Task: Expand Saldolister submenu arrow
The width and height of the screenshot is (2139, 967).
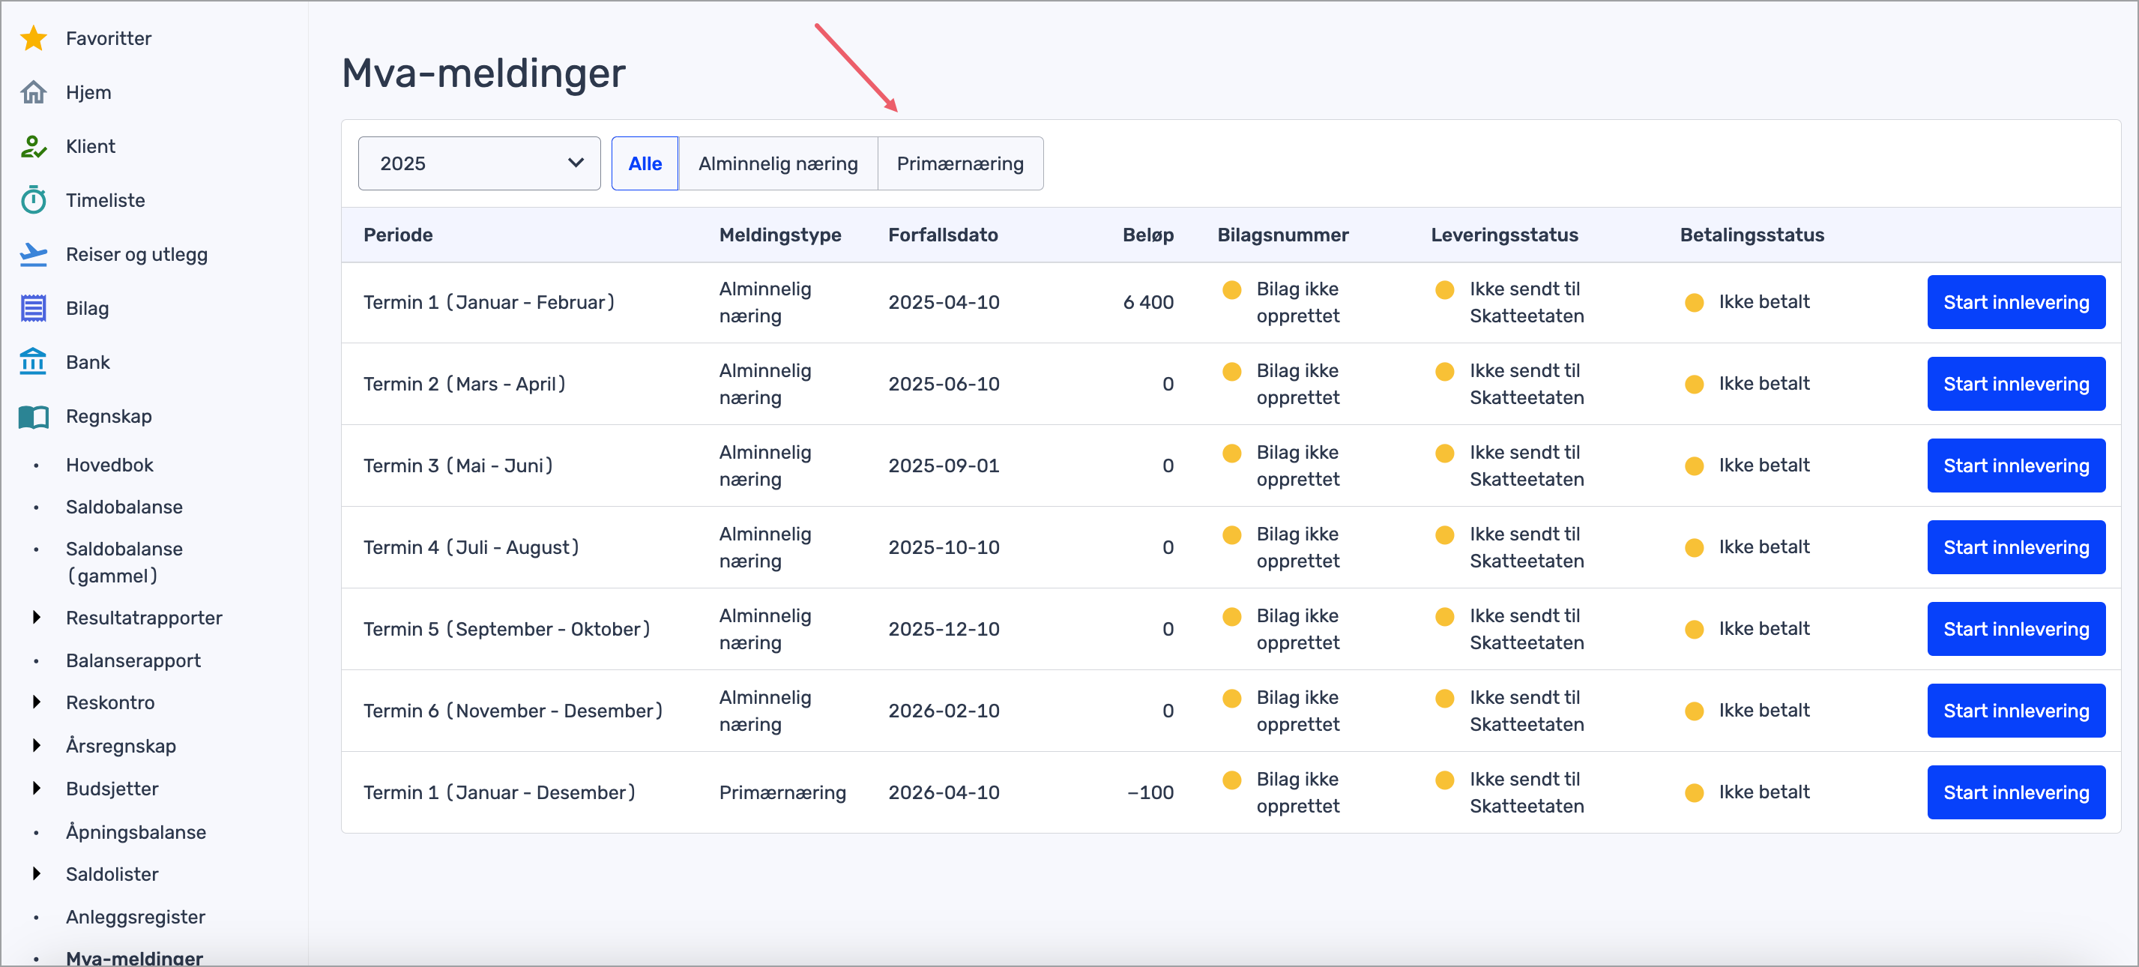Action: click(x=37, y=874)
